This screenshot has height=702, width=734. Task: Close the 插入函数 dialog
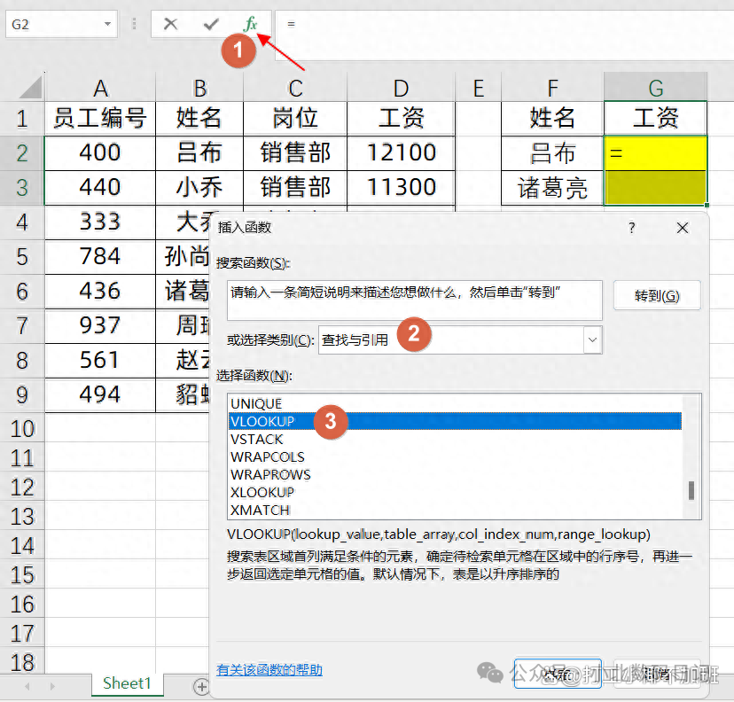tap(683, 228)
